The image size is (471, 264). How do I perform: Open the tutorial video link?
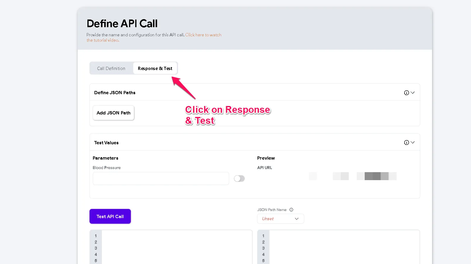point(154,38)
